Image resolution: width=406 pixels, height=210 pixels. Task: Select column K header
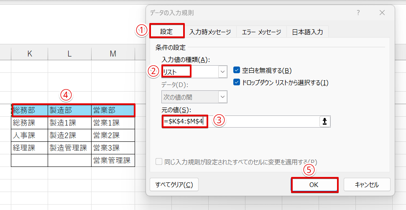click(29, 54)
